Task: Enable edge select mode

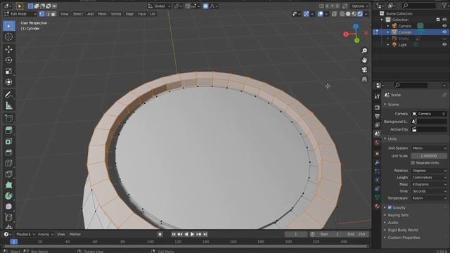Action: tap(48, 14)
